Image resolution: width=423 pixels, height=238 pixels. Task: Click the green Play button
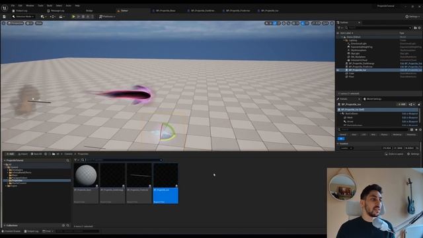click(x=73, y=17)
